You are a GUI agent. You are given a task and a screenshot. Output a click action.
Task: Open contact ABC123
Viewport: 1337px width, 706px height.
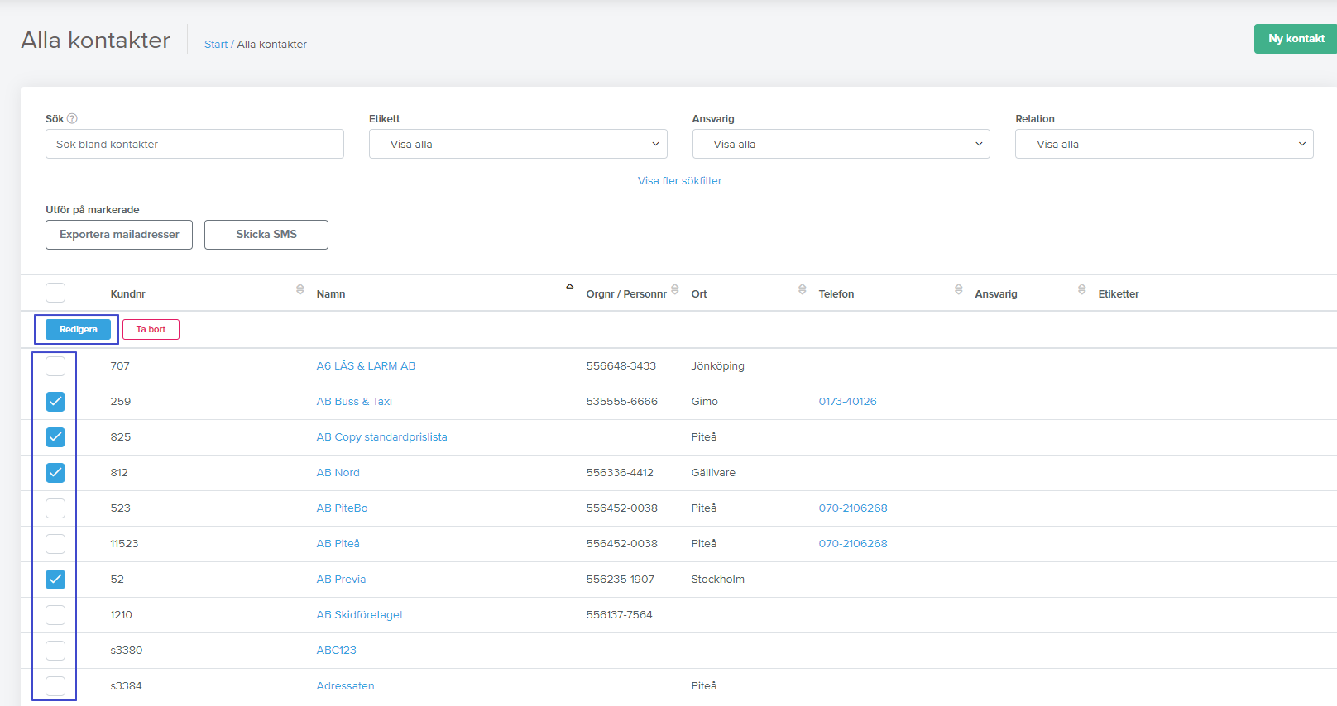(336, 651)
